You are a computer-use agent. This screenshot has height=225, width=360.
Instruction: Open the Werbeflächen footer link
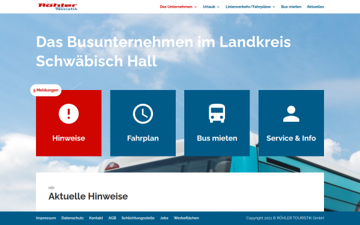point(187,218)
